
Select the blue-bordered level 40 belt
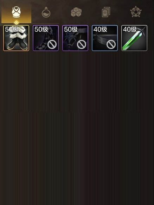point(105,38)
